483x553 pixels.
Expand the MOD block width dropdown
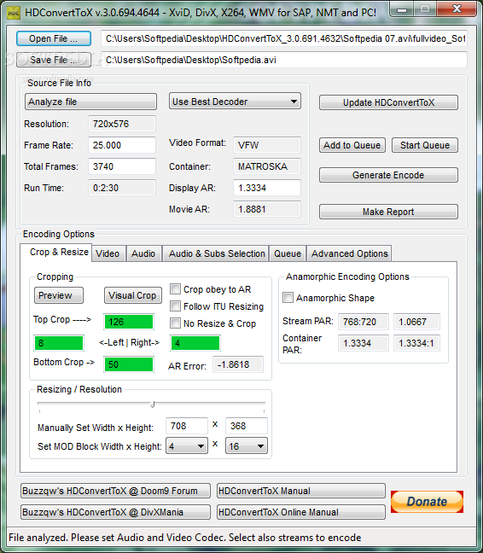(x=187, y=446)
